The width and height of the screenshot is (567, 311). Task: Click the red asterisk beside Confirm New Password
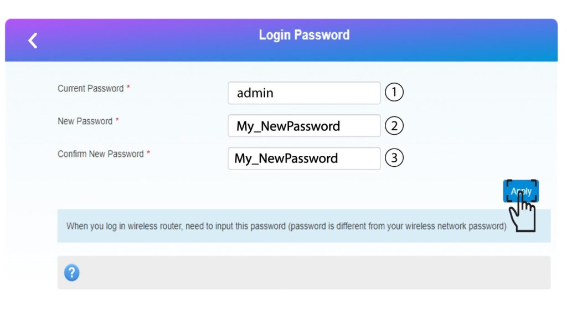[x=148, y=153]
